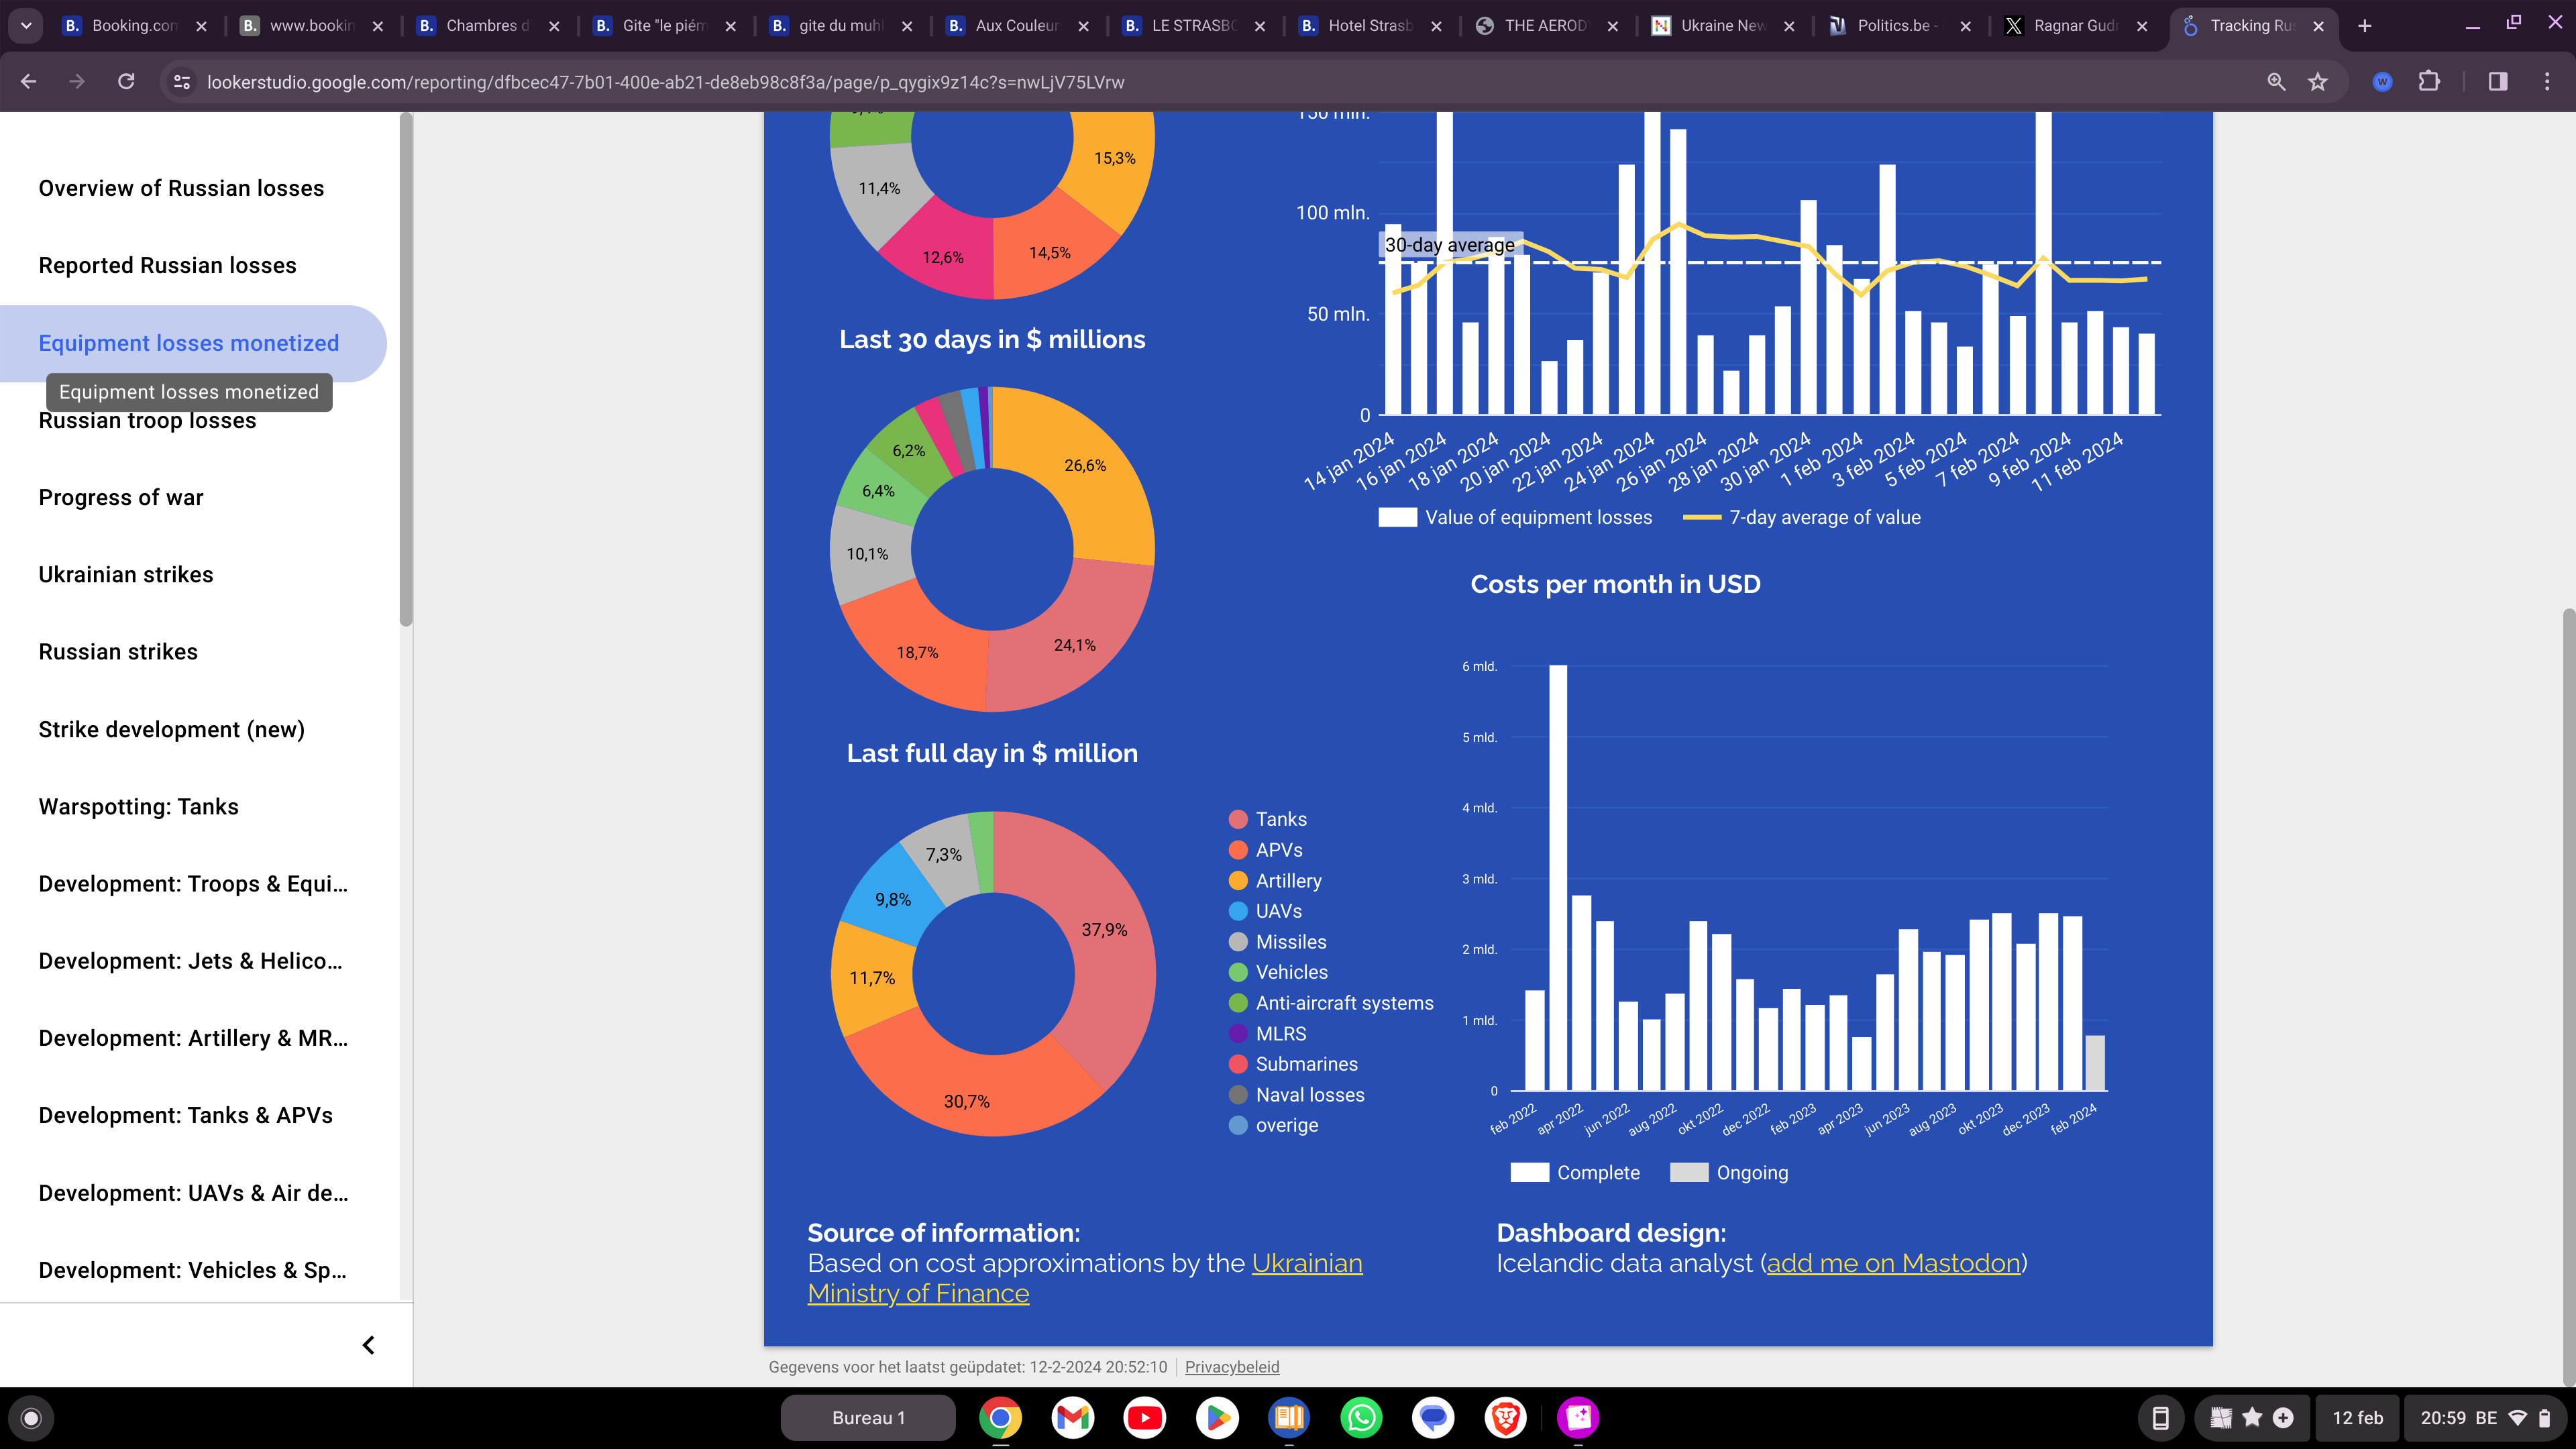
Task: Open the Ukrainian Ministry of Finance link
Action: 1306,1264
